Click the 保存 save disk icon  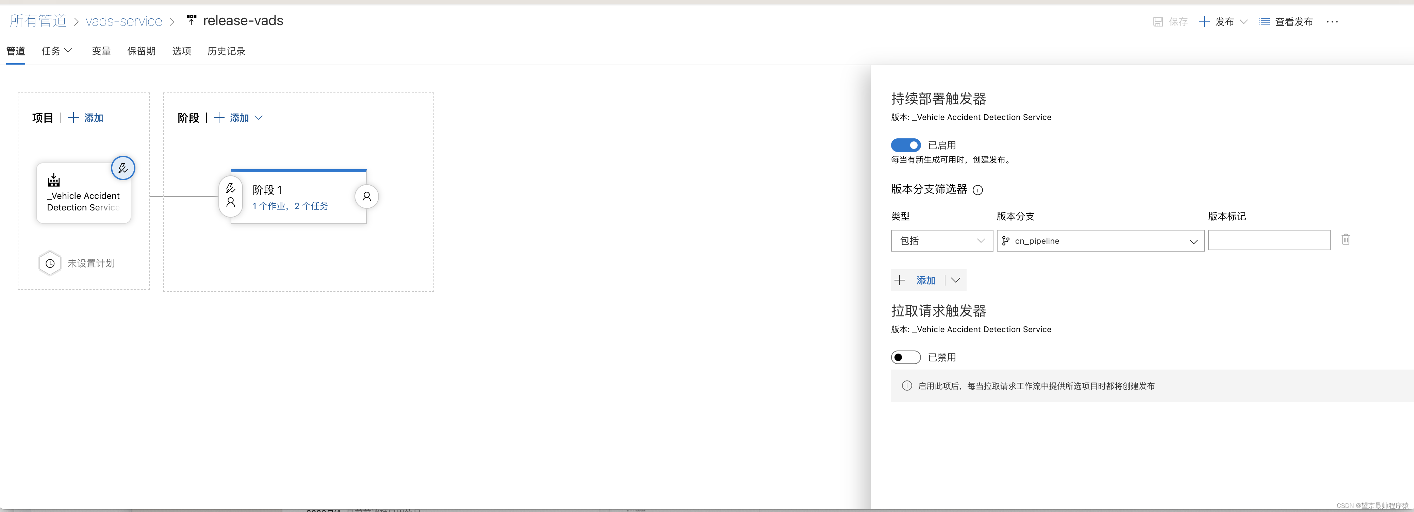click(x=1158, y=22)
